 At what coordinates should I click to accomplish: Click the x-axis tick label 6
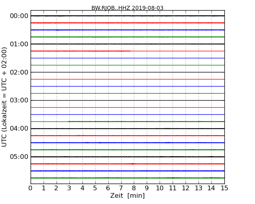[x=108, y=188]
